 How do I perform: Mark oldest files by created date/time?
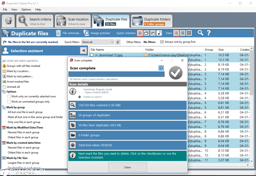click(x=23, y=153)
